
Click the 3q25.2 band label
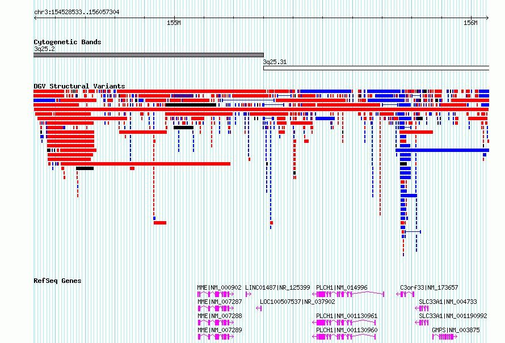44,49
